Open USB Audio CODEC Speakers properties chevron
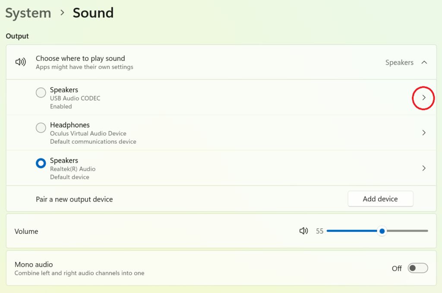Viewport: 442px width, 293px height. click(x=423, y=98)
